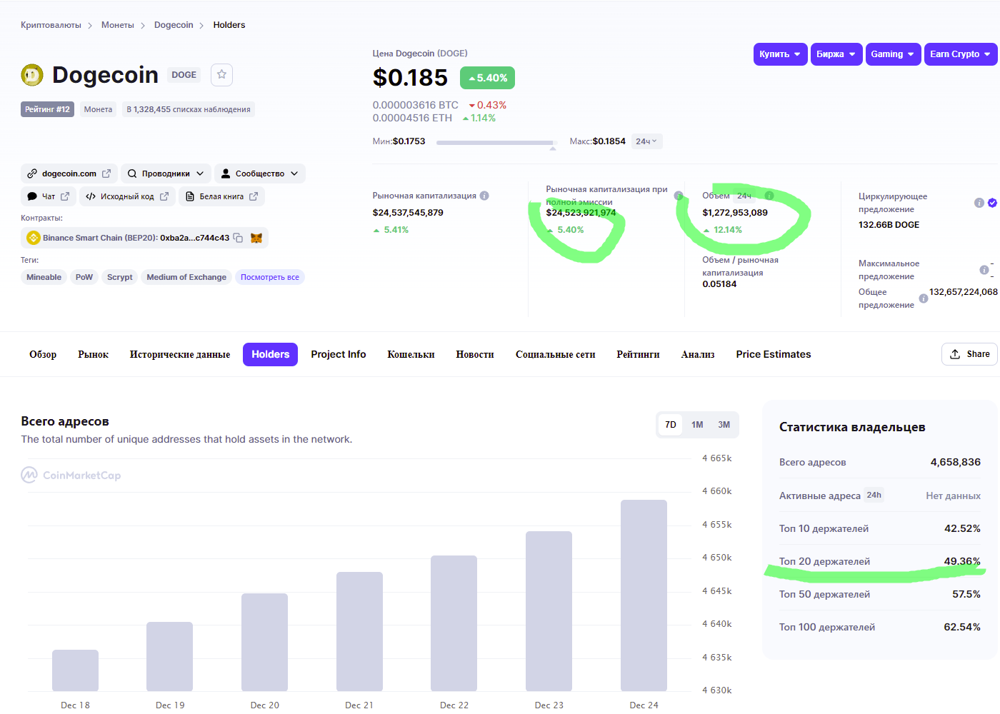Open info icon for Общее предложение
The height and width of the screenshot is (714, 1000).
pos(924,298)
